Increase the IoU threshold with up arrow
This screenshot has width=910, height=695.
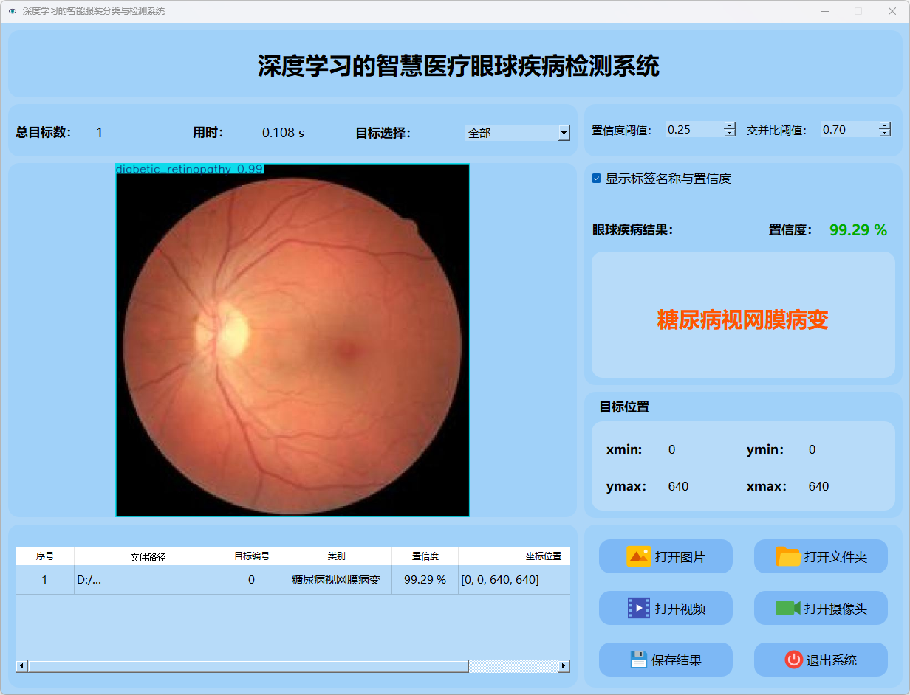pyautogui.click(x=885, y=125)
